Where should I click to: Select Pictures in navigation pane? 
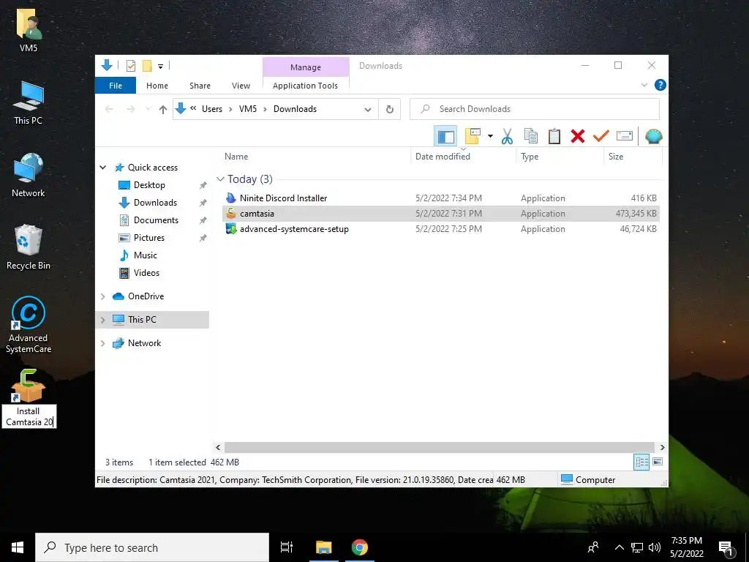pos(149,238)
